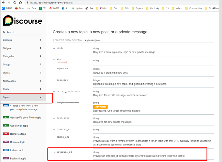Go to browser home icon

(x=20, y=3)
